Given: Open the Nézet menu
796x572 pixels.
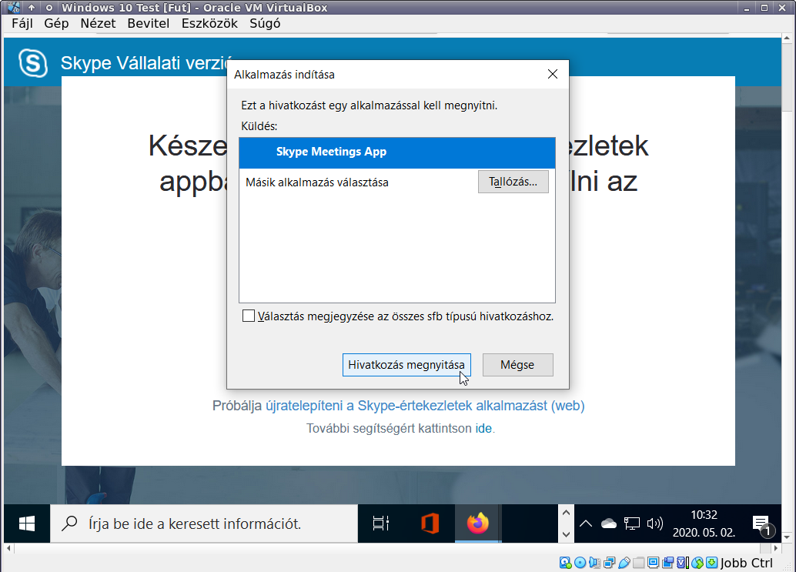Looking at the screenshot, I should pyautogui.click(x=98, y=23).
